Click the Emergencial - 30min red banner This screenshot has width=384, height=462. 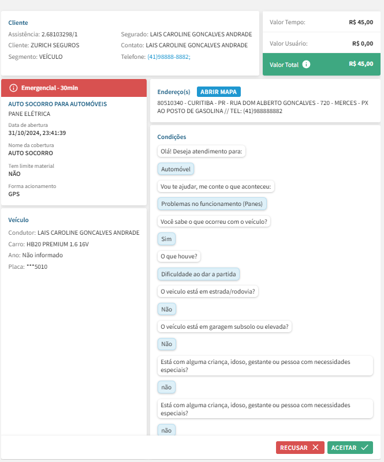(74, 88)
